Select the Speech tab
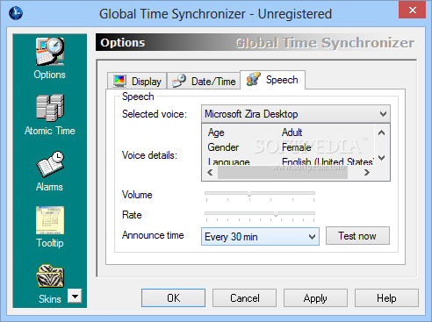Image resolution: width=432 pixels, height=322 pixels. tap(272, 80)
